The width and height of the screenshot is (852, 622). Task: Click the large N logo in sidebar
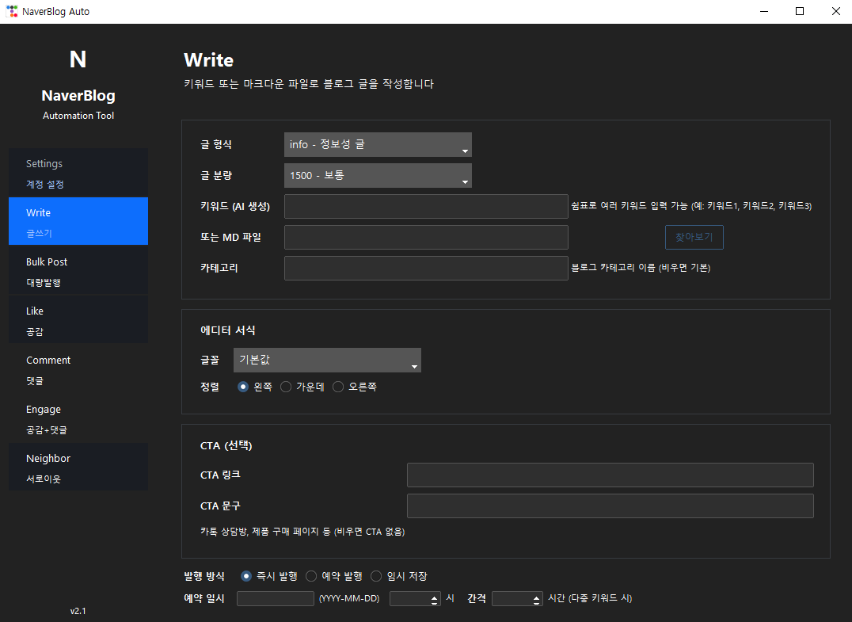78,59
